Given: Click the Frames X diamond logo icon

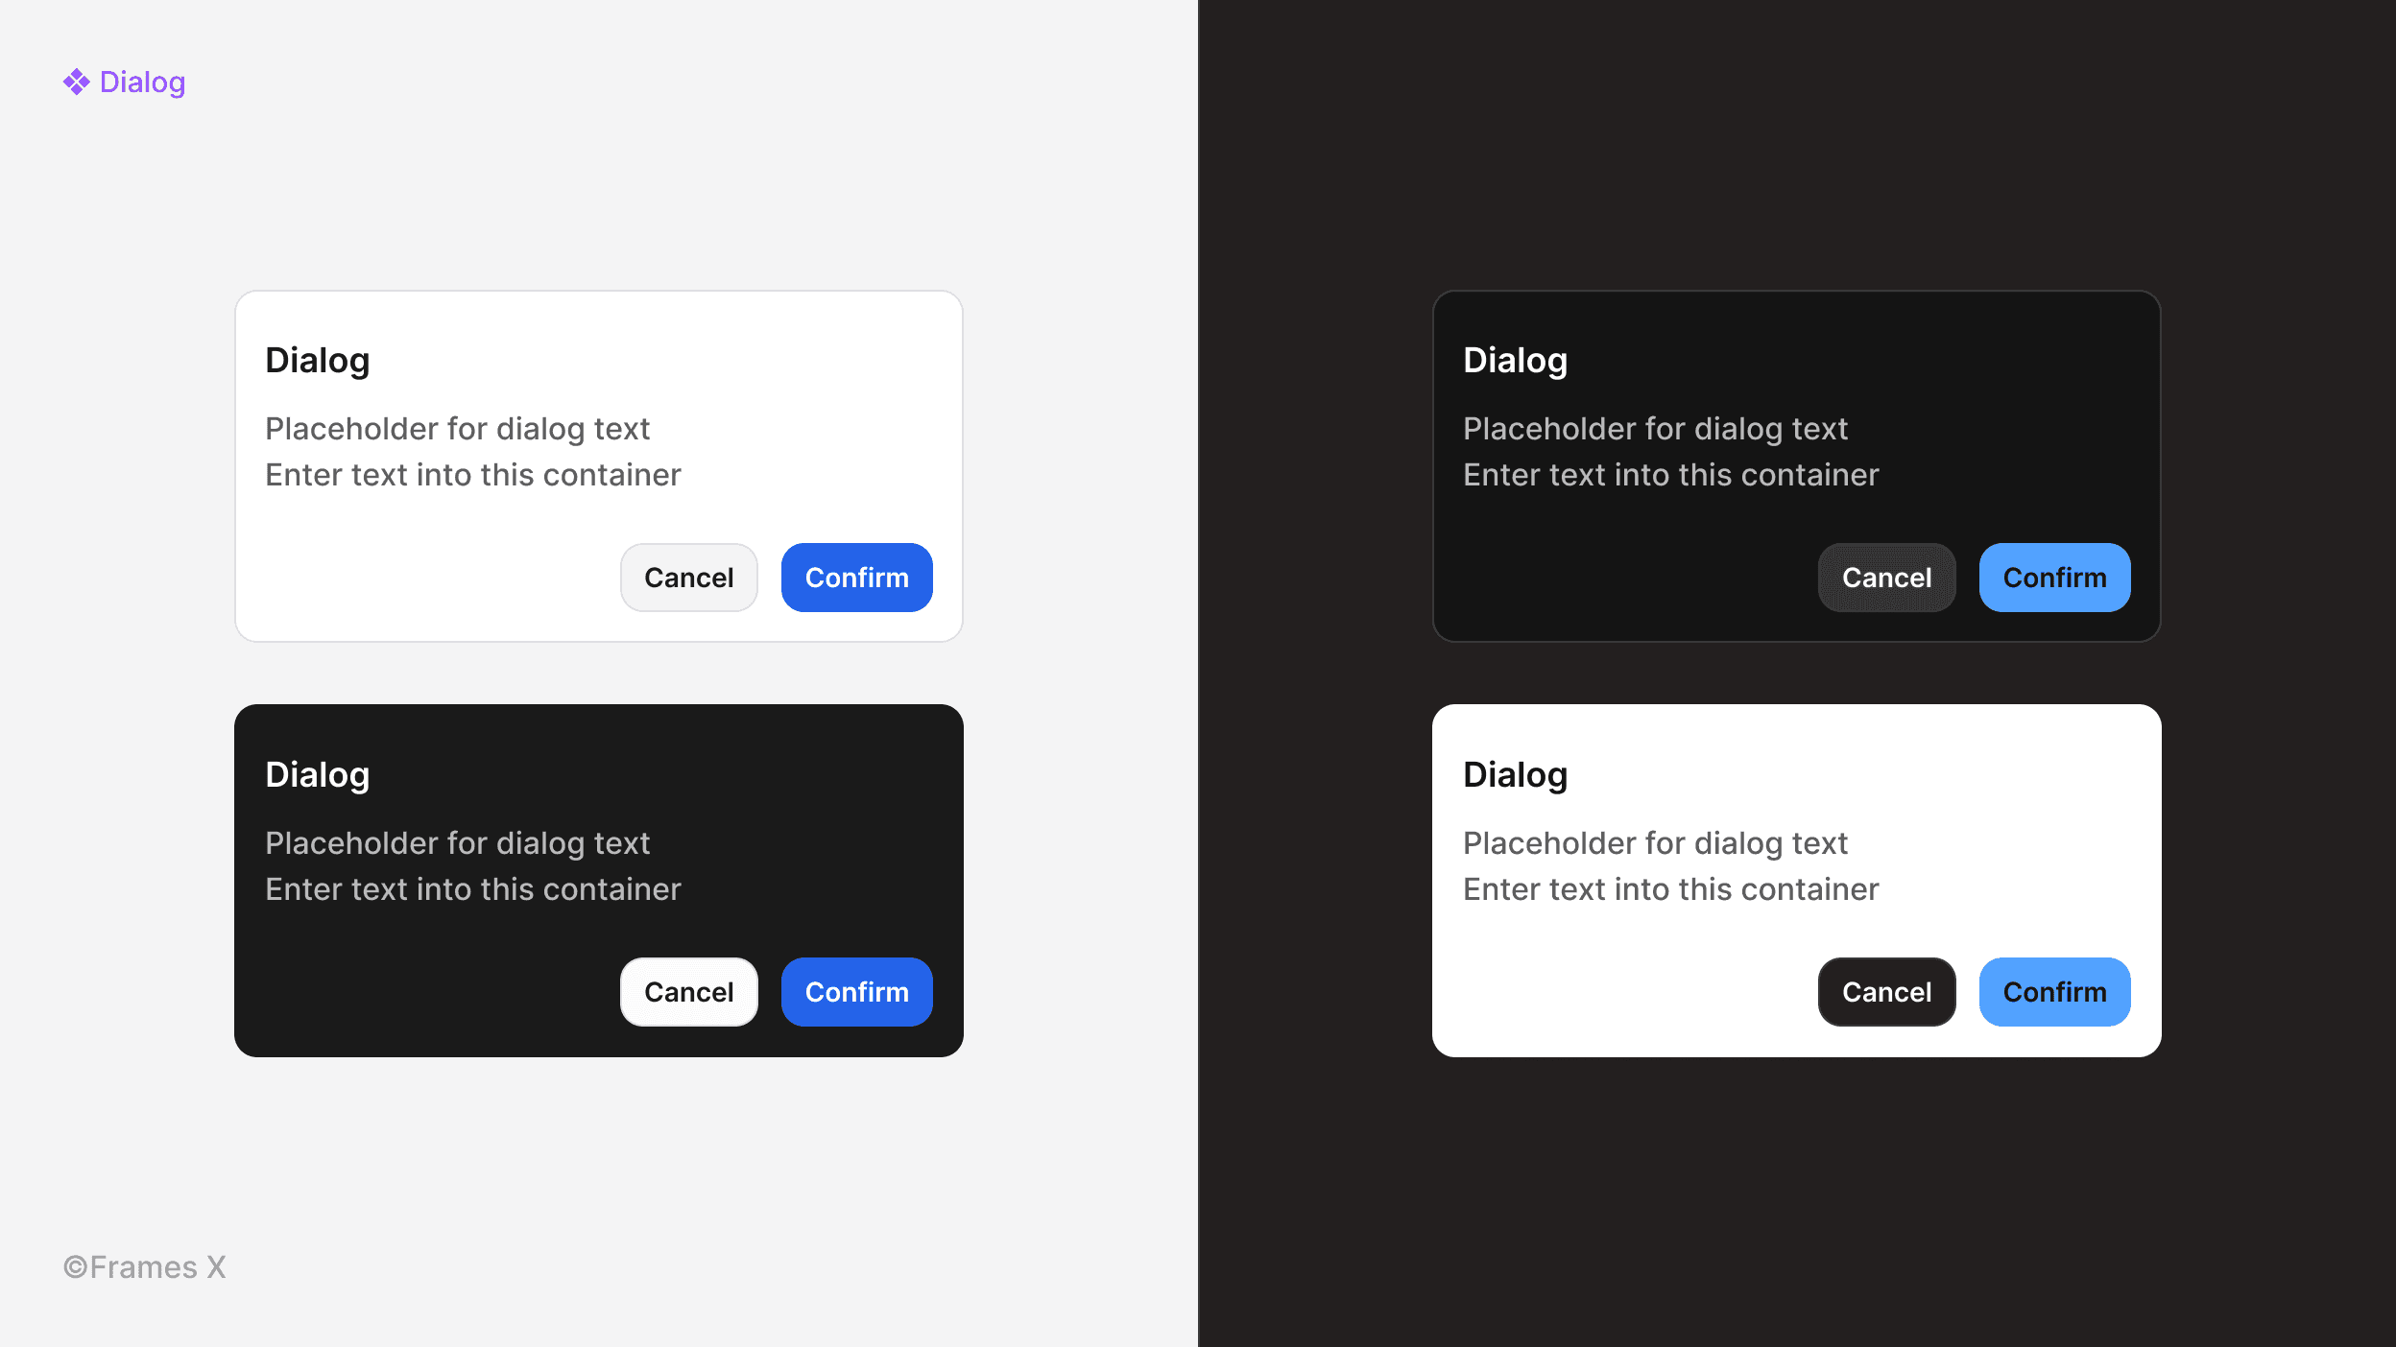Looking at the screenshot, I should (x=78, y=81).
